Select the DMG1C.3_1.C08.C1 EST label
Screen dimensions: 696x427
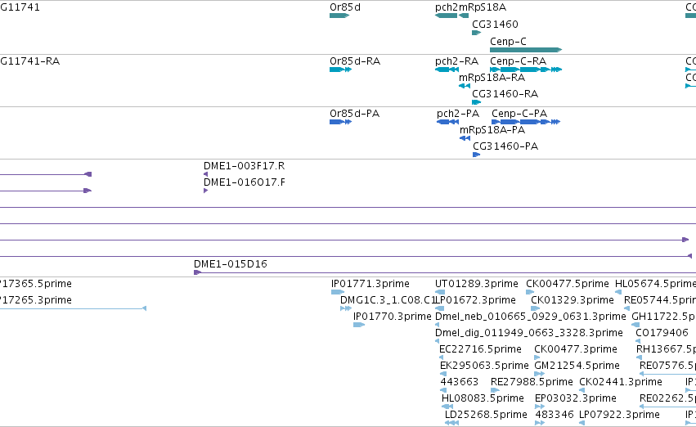click(388, 300)
